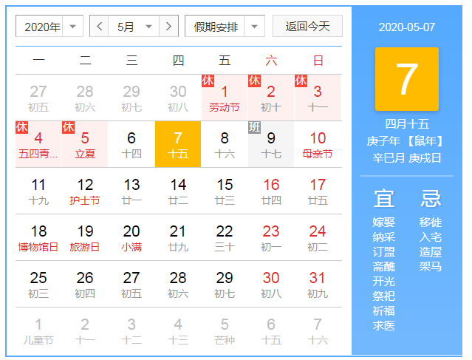
Task: Select May 24 初二
Action: (318, 237)
